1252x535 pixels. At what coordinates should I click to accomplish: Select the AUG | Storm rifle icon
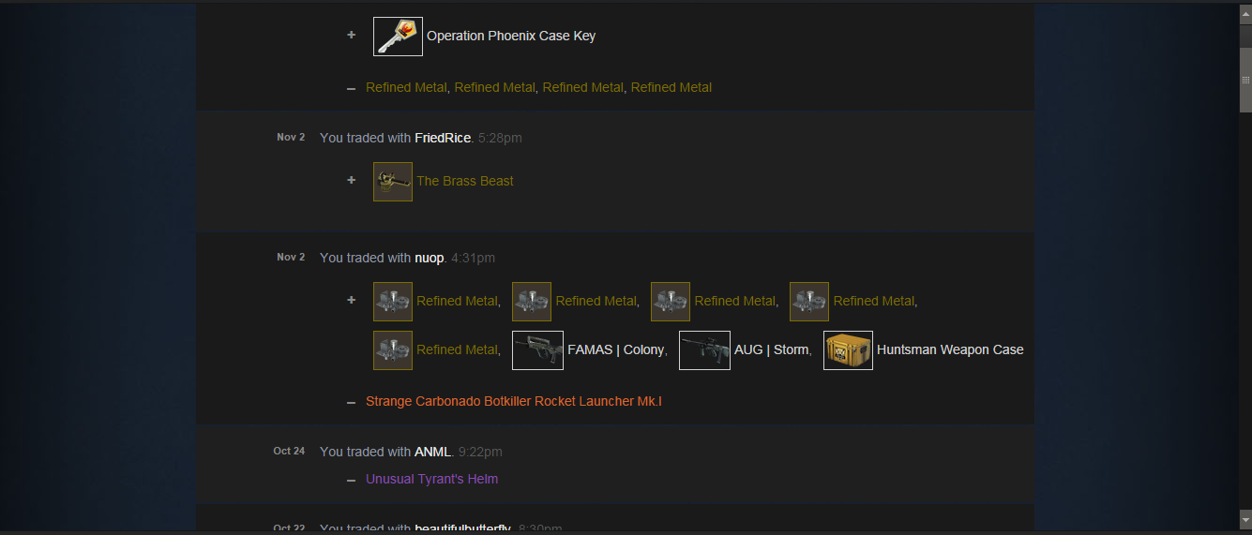coord(704,350)
